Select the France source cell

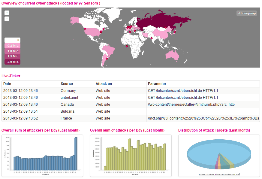[x=77, y=118]
